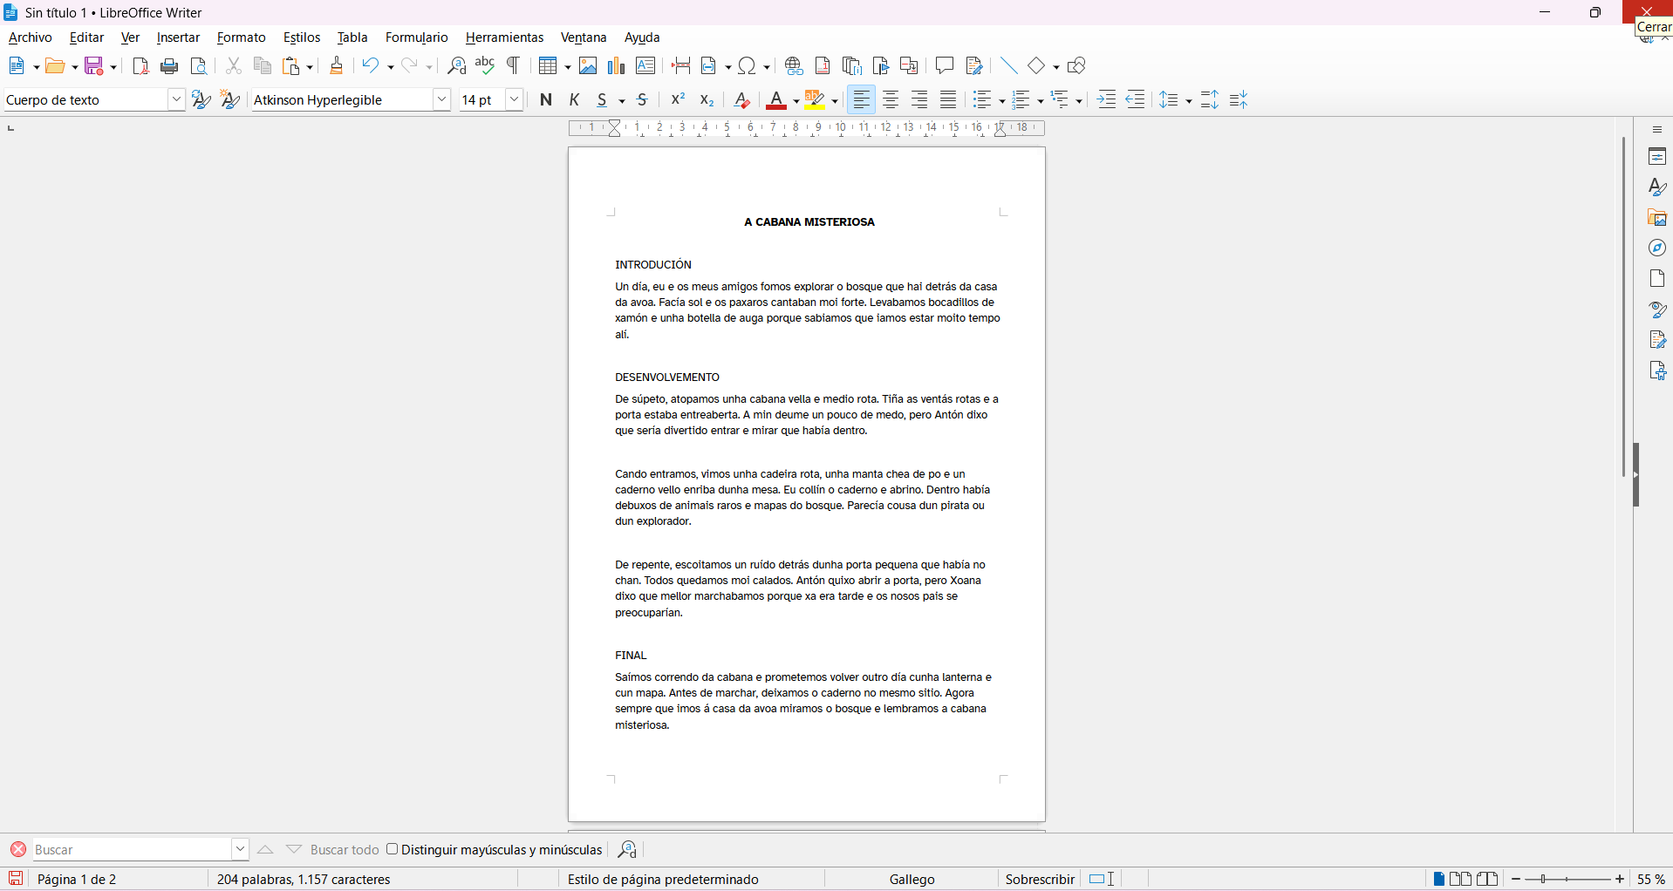Open the Herramientas menu

pyautogui.click(x=504, y=37)
